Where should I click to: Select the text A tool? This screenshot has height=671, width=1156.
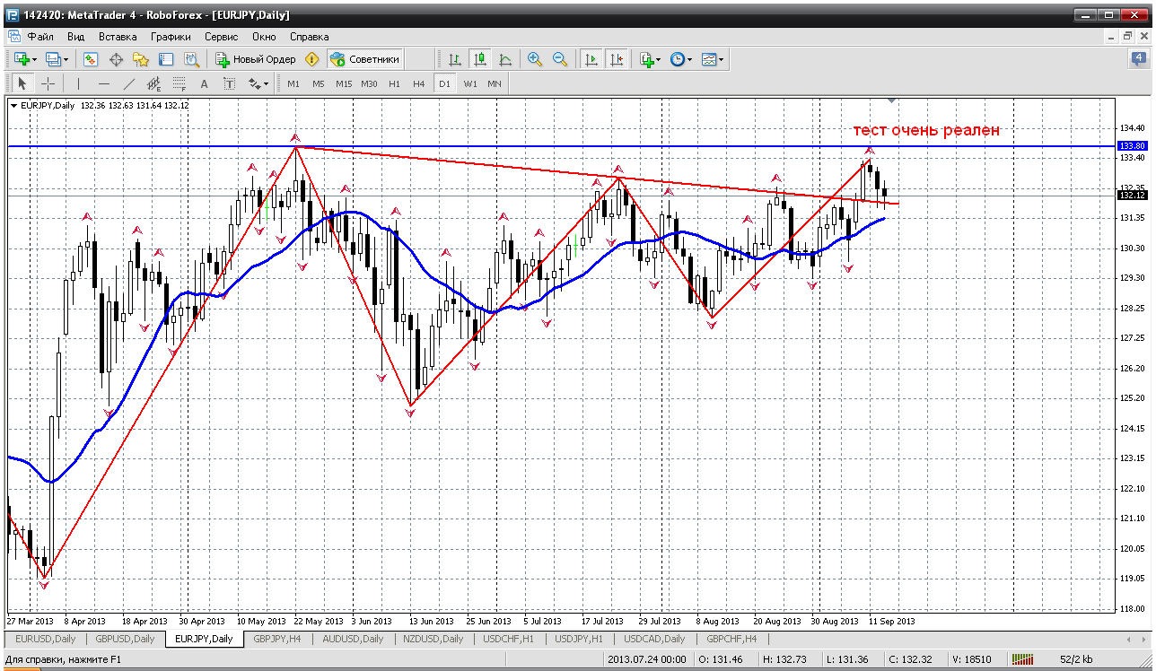204,83
